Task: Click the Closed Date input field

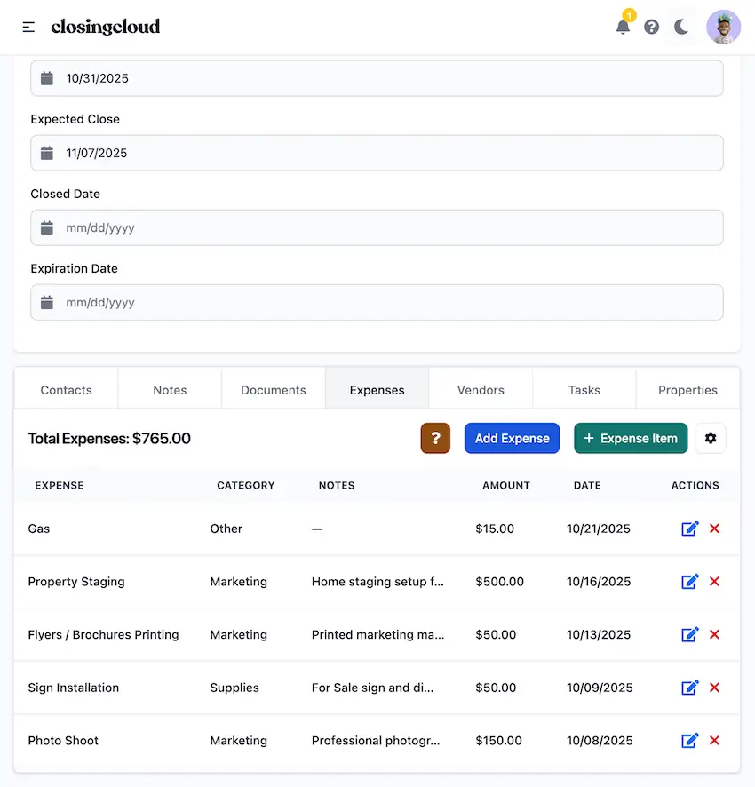Action: (x=377, y=227)
